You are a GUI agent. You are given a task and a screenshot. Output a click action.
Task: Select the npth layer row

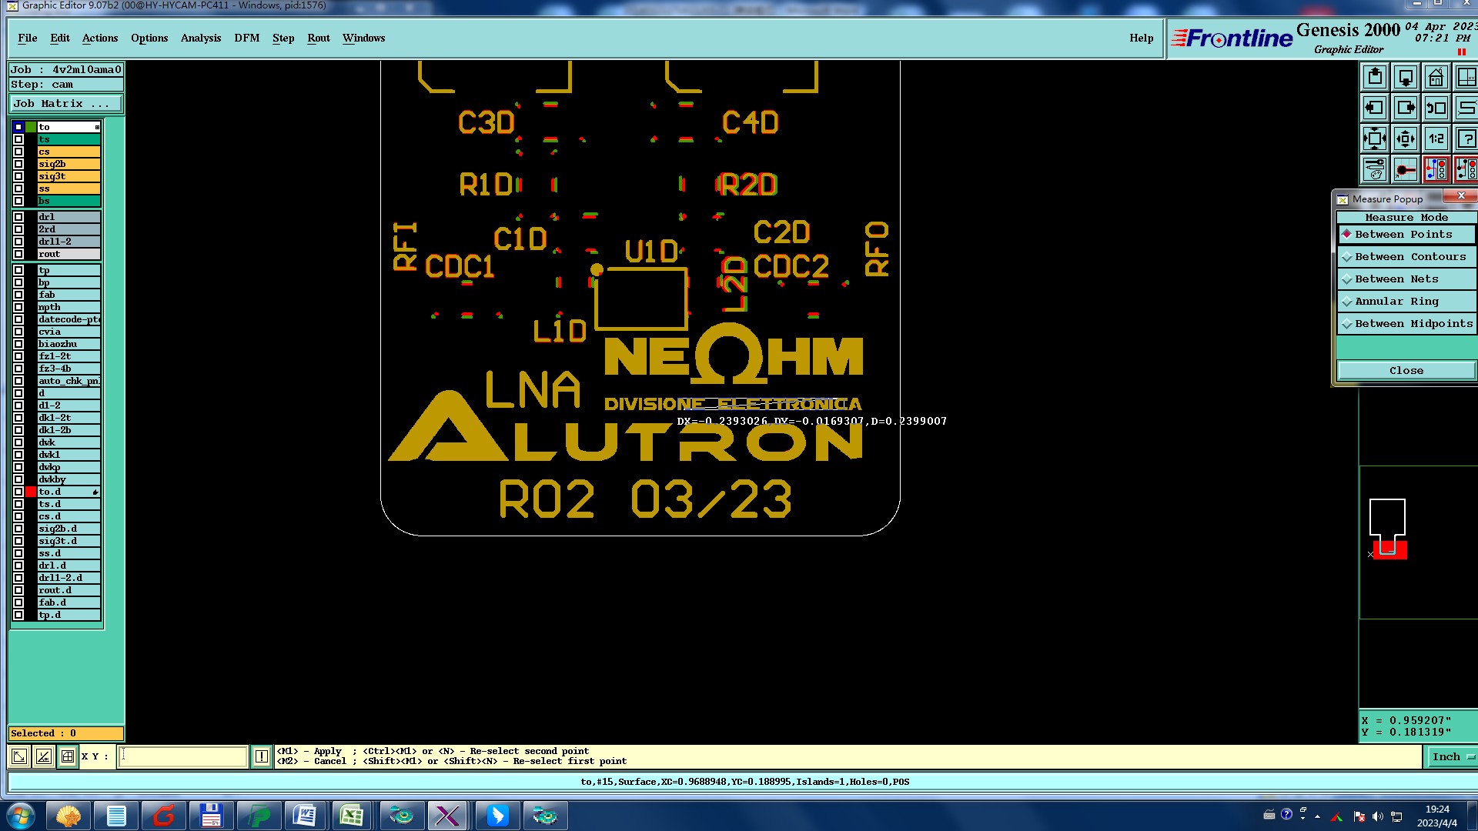tap(69, 307)
